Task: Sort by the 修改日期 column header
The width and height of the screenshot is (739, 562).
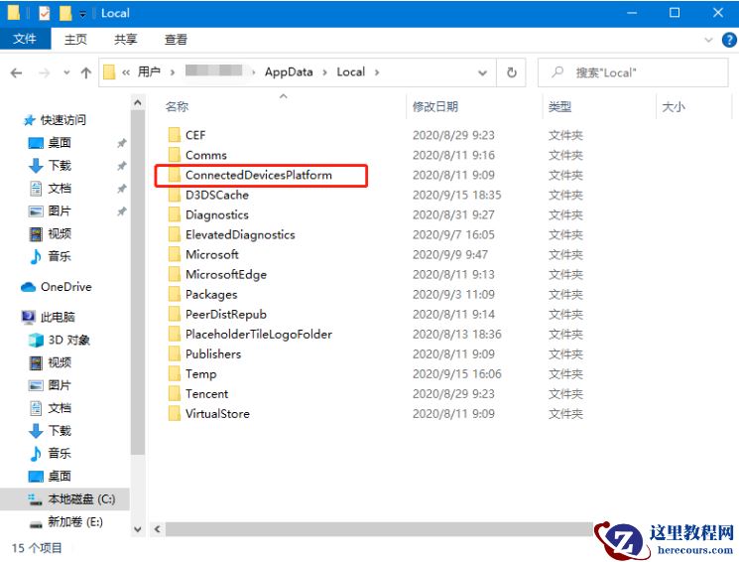Action: click(435, 106)
